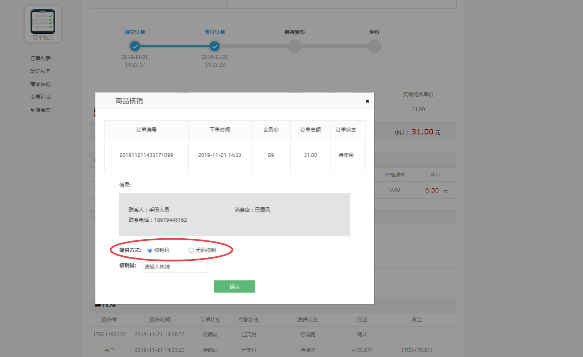Select the 无码核销 radio option
This screenshot has height=357, width=583.
coord(191,250)
